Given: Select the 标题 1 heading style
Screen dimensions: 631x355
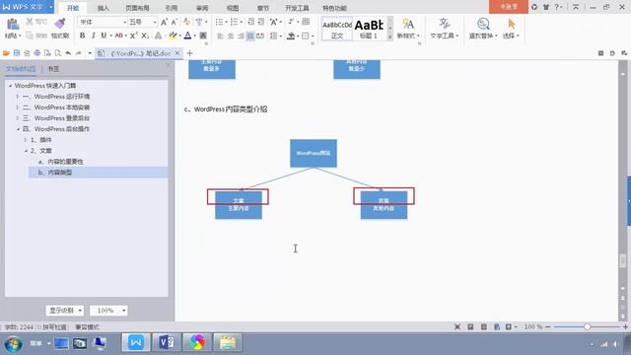Looking at the screenshot, I should [x=369, y=29].
